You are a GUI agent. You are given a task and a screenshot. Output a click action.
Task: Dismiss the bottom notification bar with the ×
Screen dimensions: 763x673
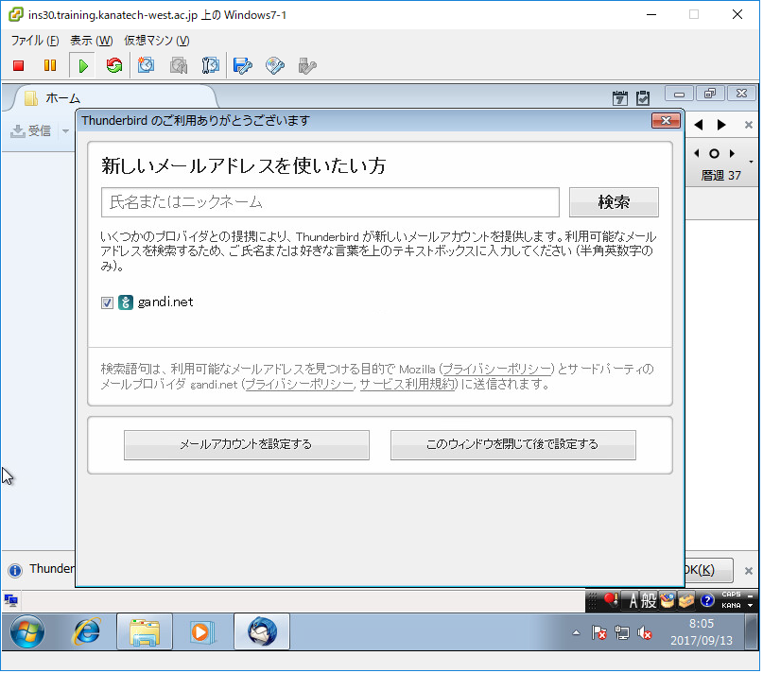749,571
